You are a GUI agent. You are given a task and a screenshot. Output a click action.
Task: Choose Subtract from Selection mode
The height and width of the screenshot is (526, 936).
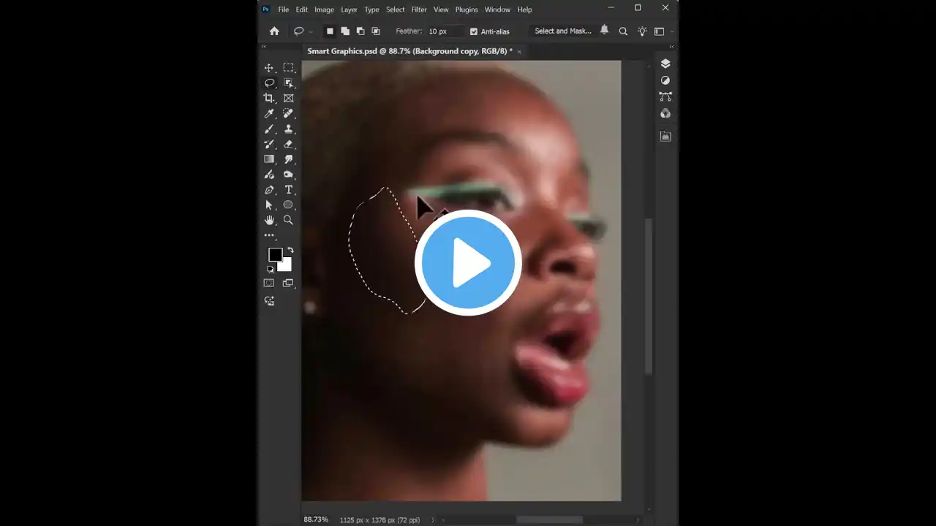361,31
